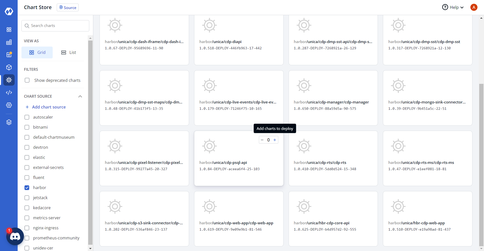Open the harbor/unica/cdp-dmp-sst-api chart card
484x251 pixels.
[333, 40]
